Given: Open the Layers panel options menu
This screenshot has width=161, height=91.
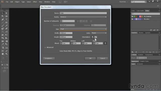Looking at the screenshot, I should tap(159, 64).
